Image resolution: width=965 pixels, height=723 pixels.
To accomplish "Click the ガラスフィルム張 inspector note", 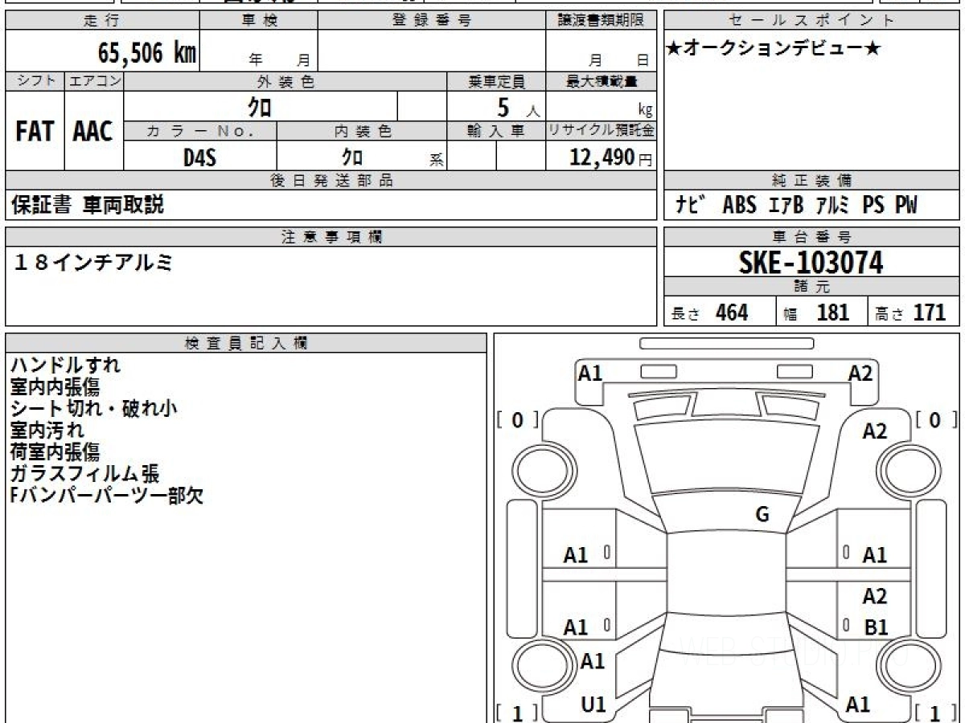I will (84, 473).
